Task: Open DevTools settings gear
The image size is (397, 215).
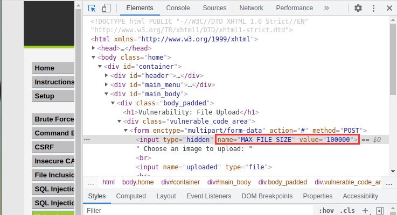Action: 358,8
